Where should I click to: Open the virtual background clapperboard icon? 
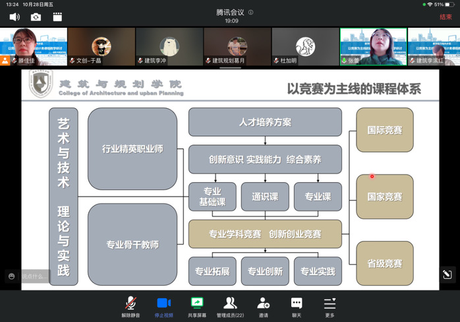pos(57,17)
